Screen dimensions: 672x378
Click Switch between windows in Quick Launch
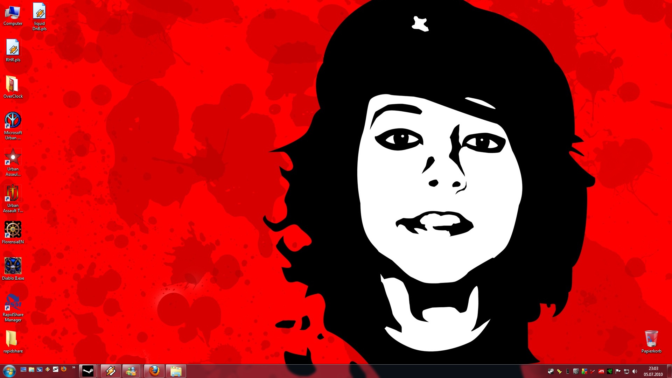pyautogui.click(x=40, y=369)
